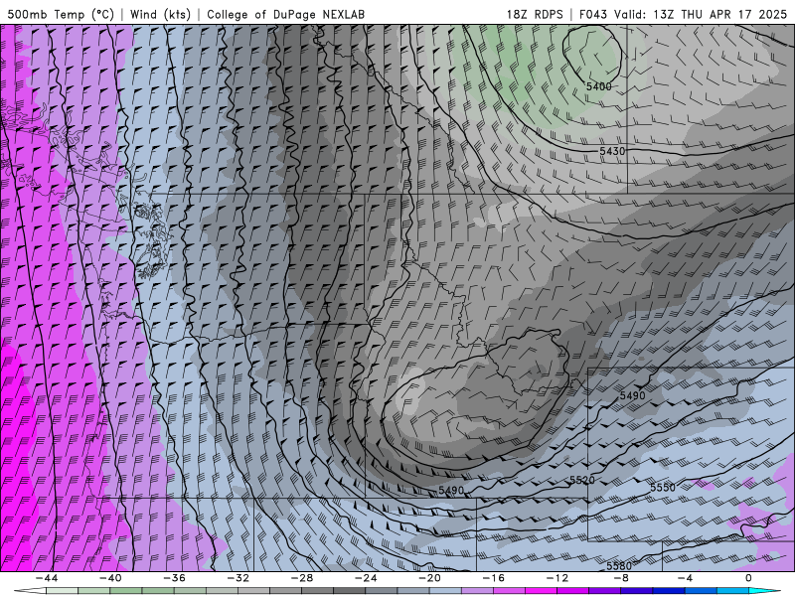Click the 0 colorbar tick label
The height and width of the screenshot is (596, 795).
click(749, 578)
